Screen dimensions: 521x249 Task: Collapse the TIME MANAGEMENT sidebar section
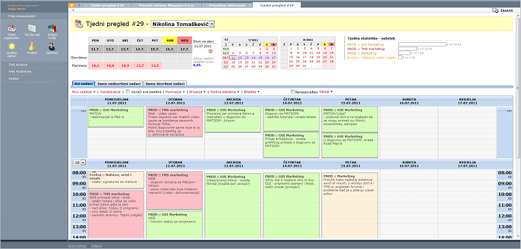coord(34,16)
